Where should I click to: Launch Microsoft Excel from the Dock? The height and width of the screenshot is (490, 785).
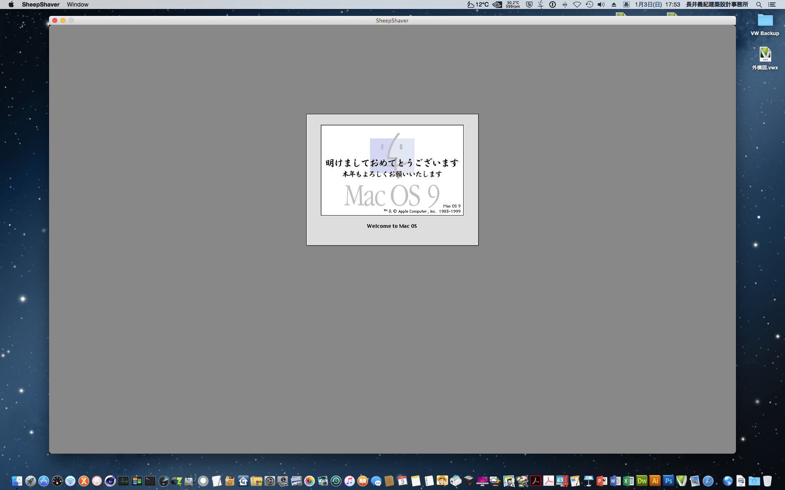coord(628,481)
